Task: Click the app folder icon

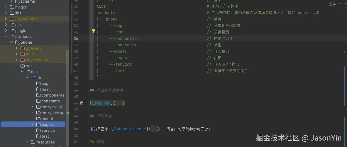Action: pos(38,83)
